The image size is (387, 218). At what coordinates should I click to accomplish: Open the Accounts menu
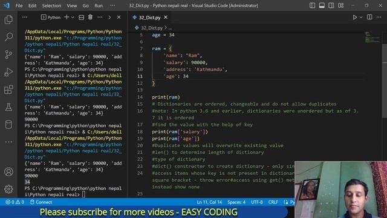[x=8, y=171]
